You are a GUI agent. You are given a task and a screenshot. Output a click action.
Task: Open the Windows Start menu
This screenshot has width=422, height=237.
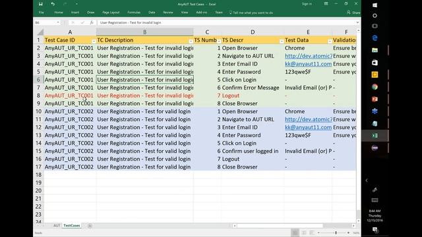(375, 5)
